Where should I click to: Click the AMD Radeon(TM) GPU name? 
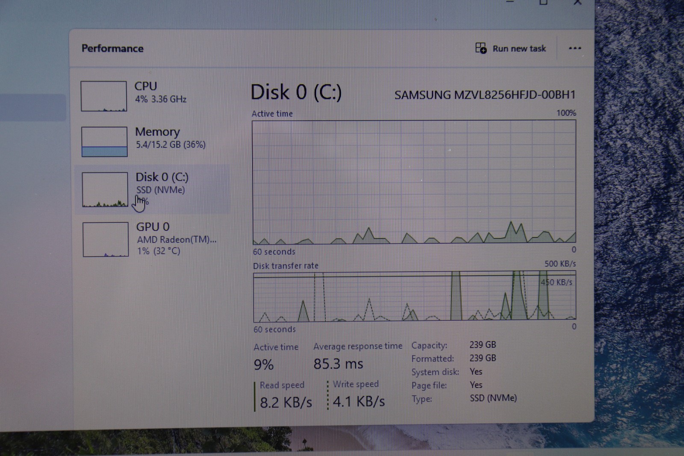coord(177,240)
